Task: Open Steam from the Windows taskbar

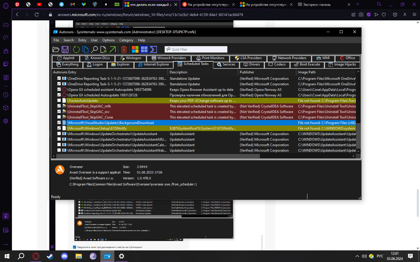Action: (x=50, y=256)
